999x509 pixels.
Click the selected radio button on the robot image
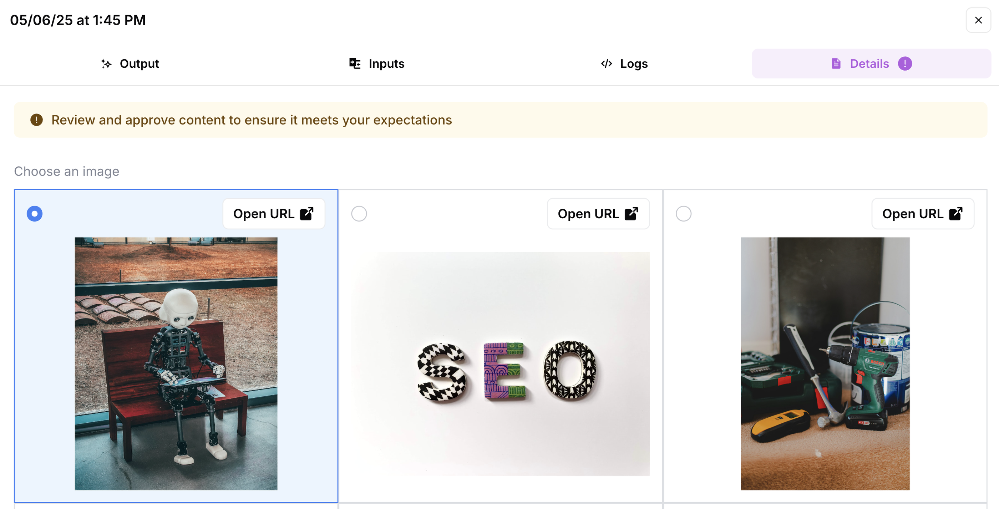coord(34,213)
